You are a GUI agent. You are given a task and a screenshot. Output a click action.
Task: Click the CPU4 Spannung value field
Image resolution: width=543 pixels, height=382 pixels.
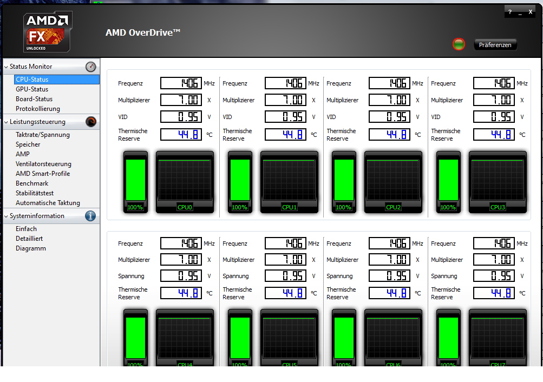(181, 276)
